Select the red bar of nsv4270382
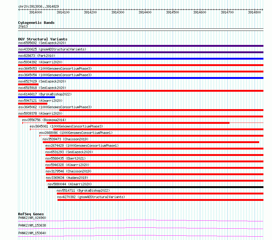The height and width of the screenshot is (240, 272). (x=160, y=200)
